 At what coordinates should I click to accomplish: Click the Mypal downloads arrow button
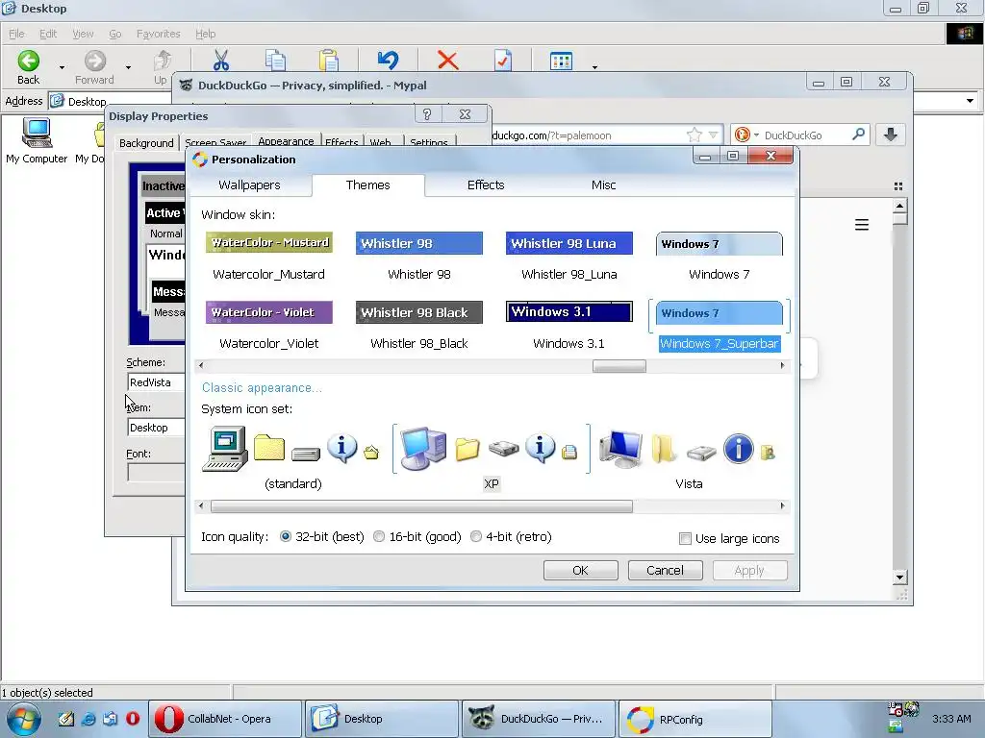point(891,135)
